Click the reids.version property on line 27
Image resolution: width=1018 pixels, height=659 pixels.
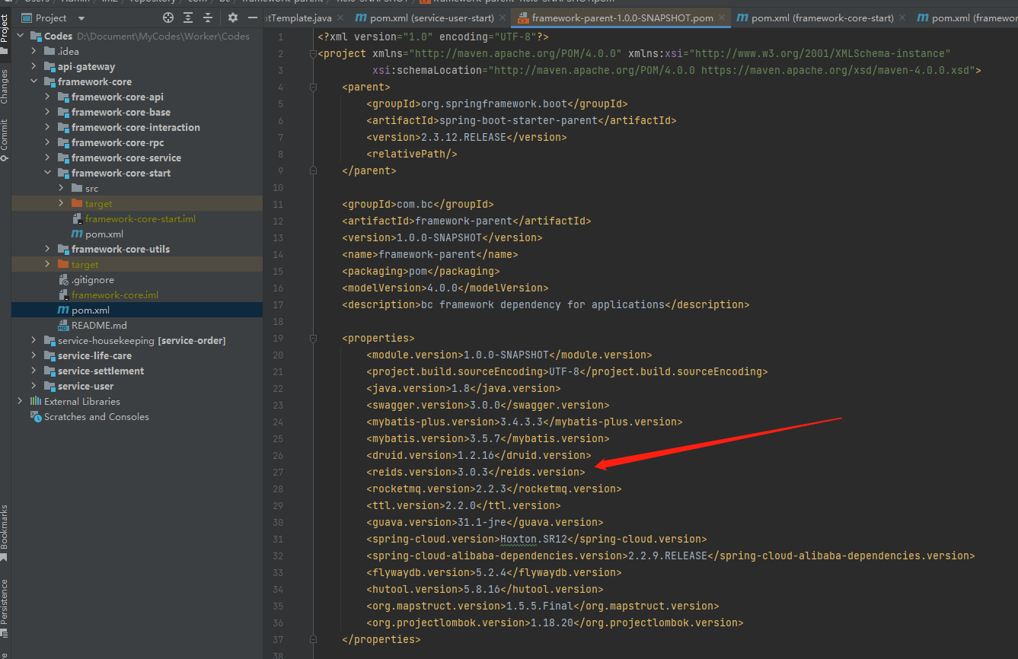pyautogui.click(x=476, y=472)
